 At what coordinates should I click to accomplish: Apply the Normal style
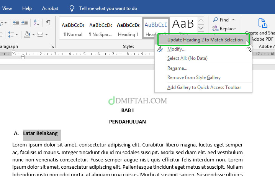click(73, 29)
